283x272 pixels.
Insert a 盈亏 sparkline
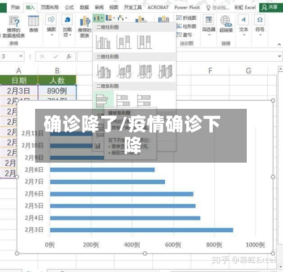(185, 35)
